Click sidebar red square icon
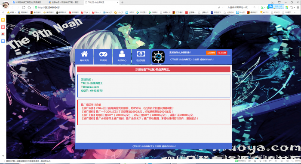Image resolution: width=301 pixels, height=164 pixels. (3, 27)
